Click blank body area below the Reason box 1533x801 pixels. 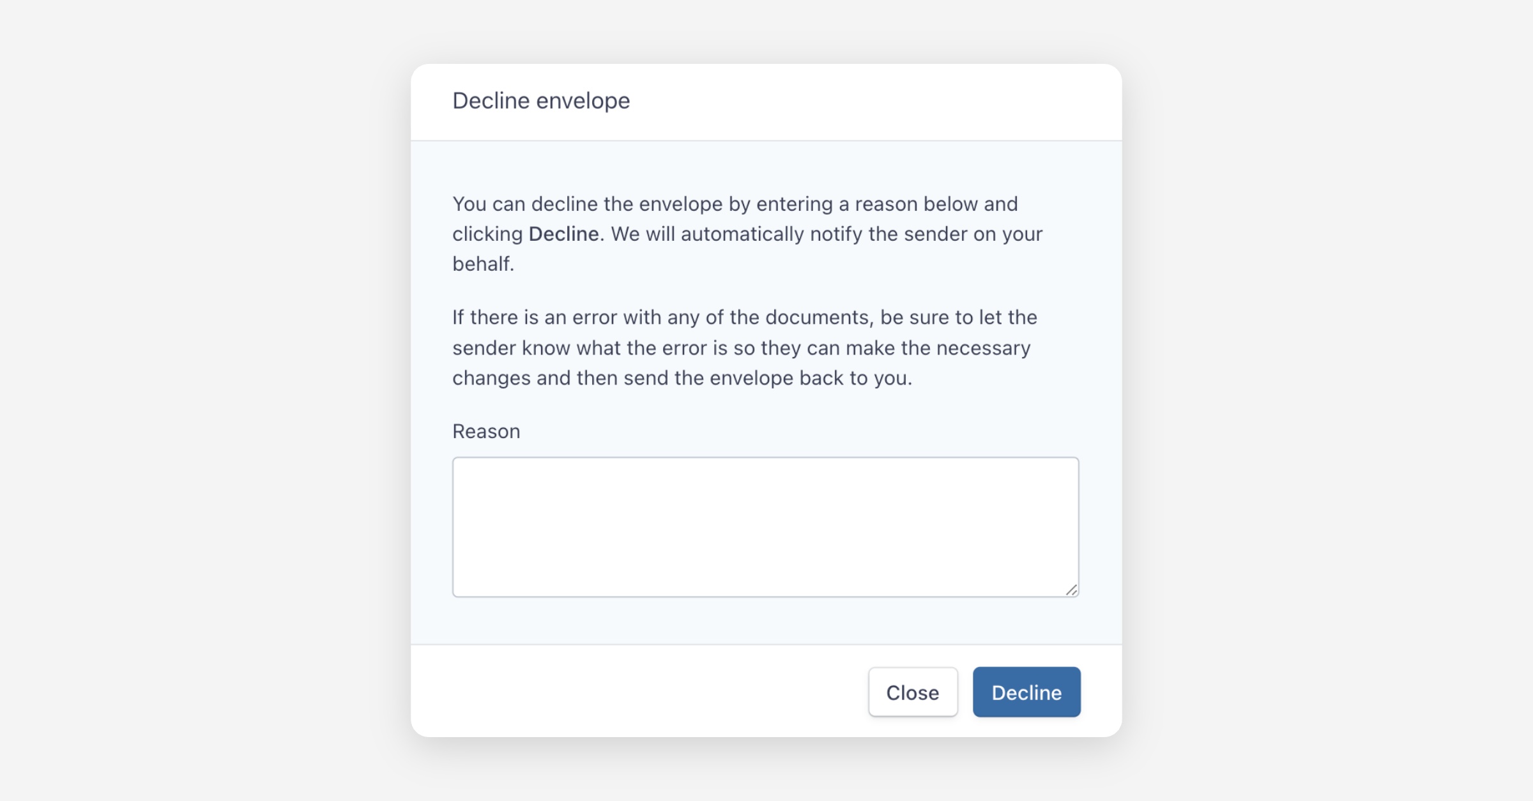pos(765,621)
